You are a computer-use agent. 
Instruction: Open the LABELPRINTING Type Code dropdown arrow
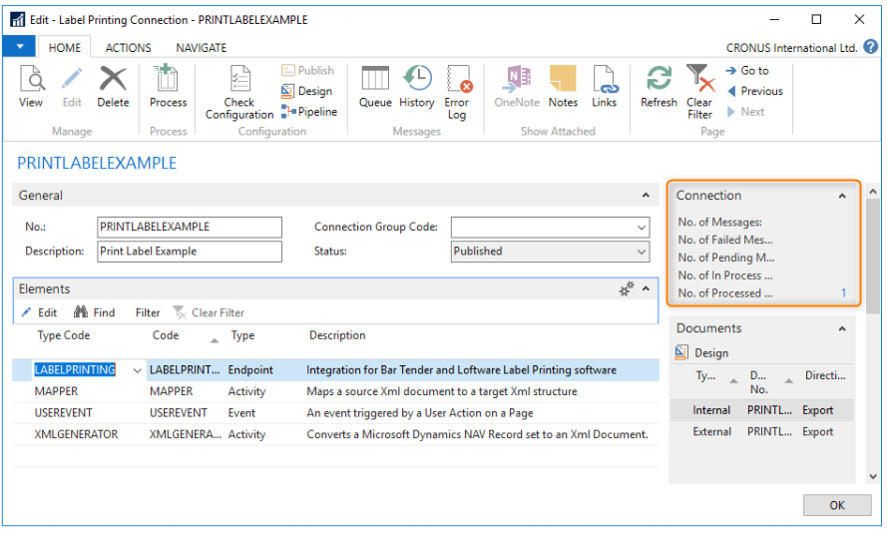(137, 370)
